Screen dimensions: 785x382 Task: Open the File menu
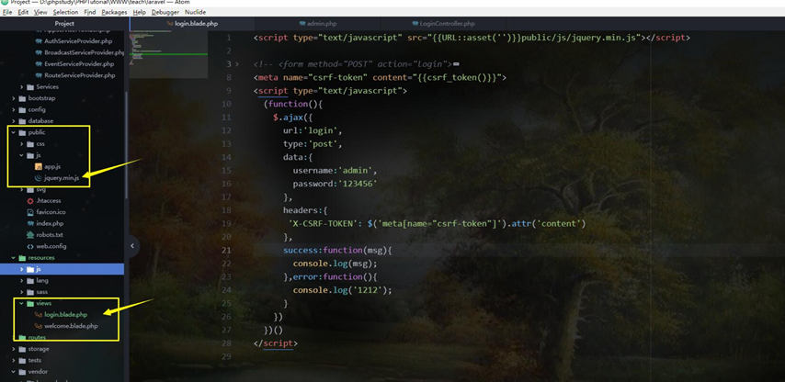click(7, 12)
